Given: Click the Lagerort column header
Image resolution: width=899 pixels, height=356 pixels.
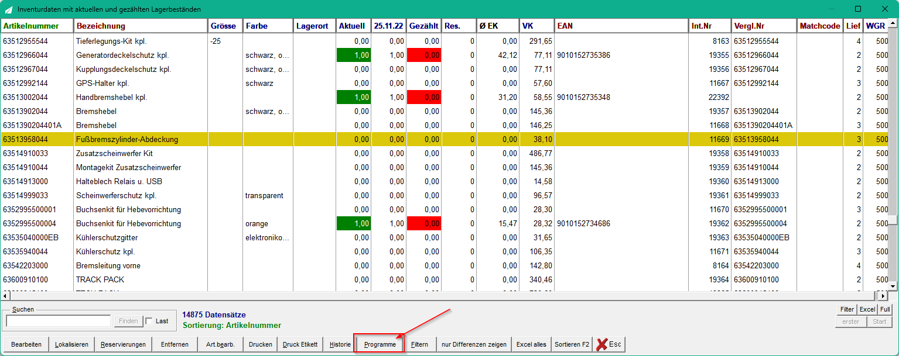Looking at the screenshot, I should pos(315,26).
